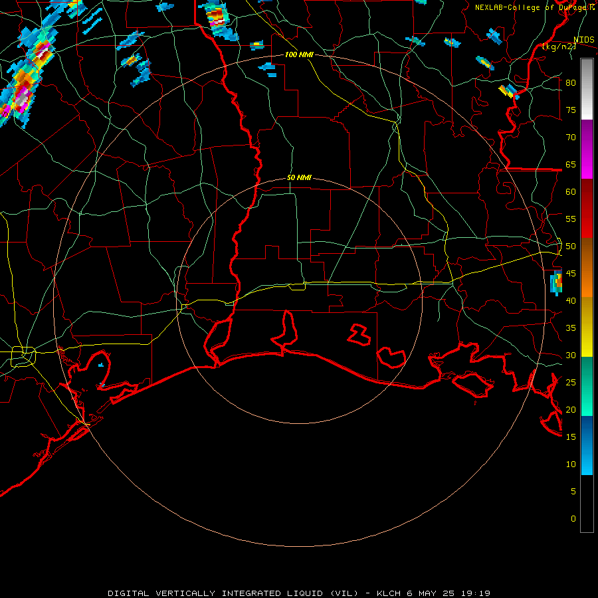Pick the red segment of the VIL color bar

587,209
